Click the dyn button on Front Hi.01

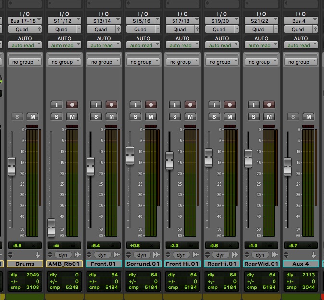tap(181, 255)
